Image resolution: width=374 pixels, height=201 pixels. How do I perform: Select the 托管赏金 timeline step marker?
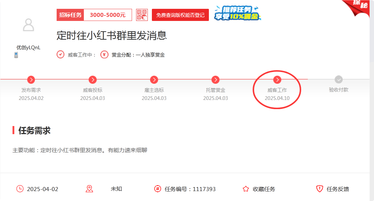(216, 80)
